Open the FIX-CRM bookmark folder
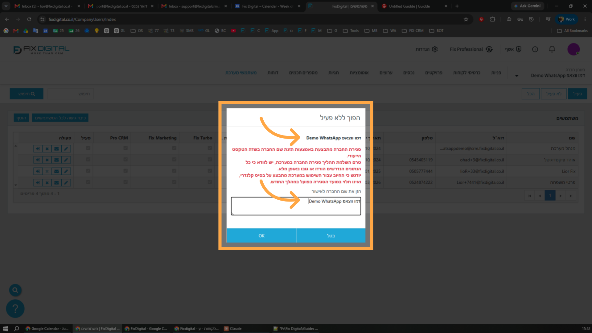 (413, 31)
